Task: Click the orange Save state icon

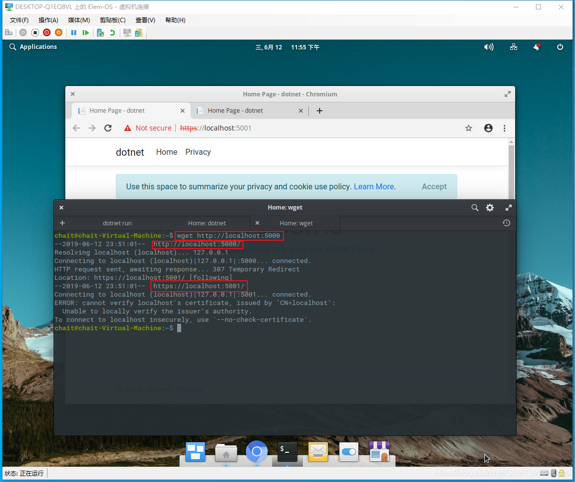Action: tap(59, 33)
